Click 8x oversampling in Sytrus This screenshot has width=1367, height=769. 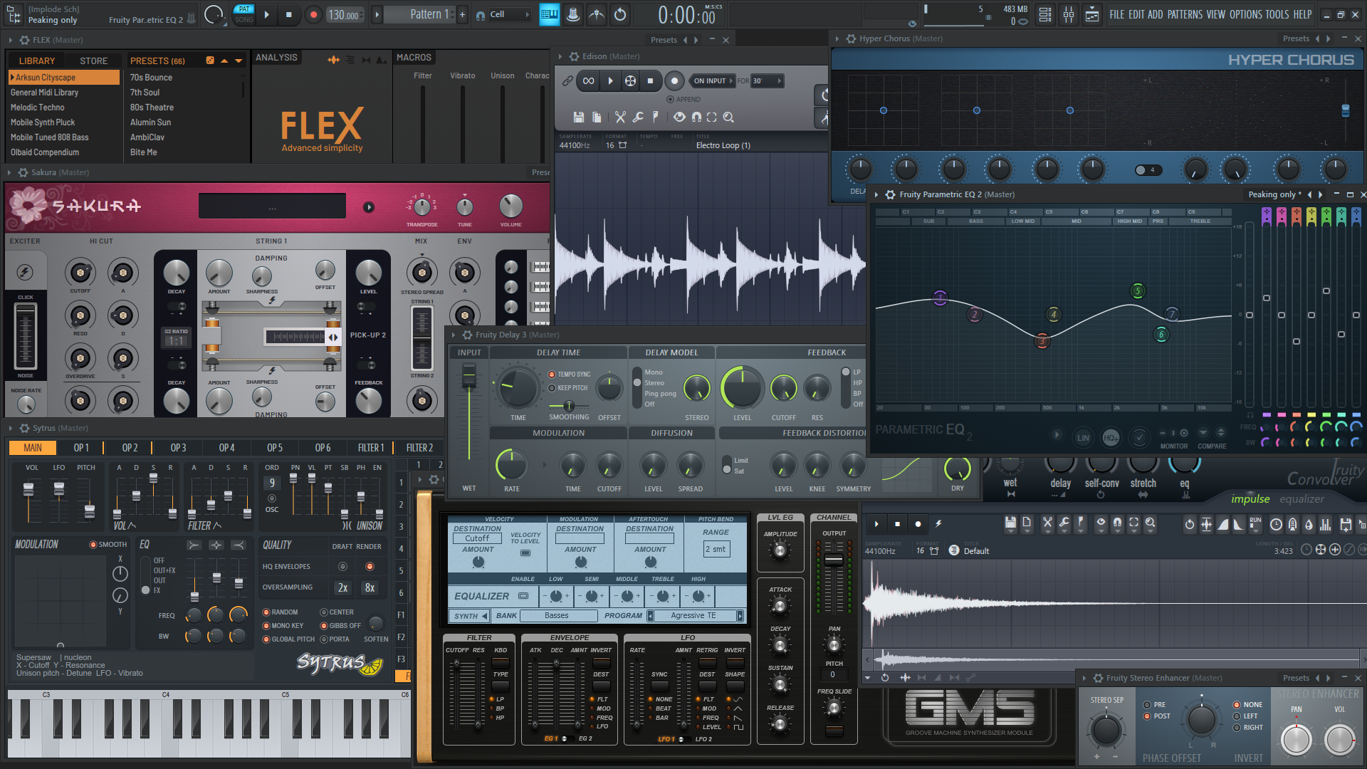pos(370,588)
